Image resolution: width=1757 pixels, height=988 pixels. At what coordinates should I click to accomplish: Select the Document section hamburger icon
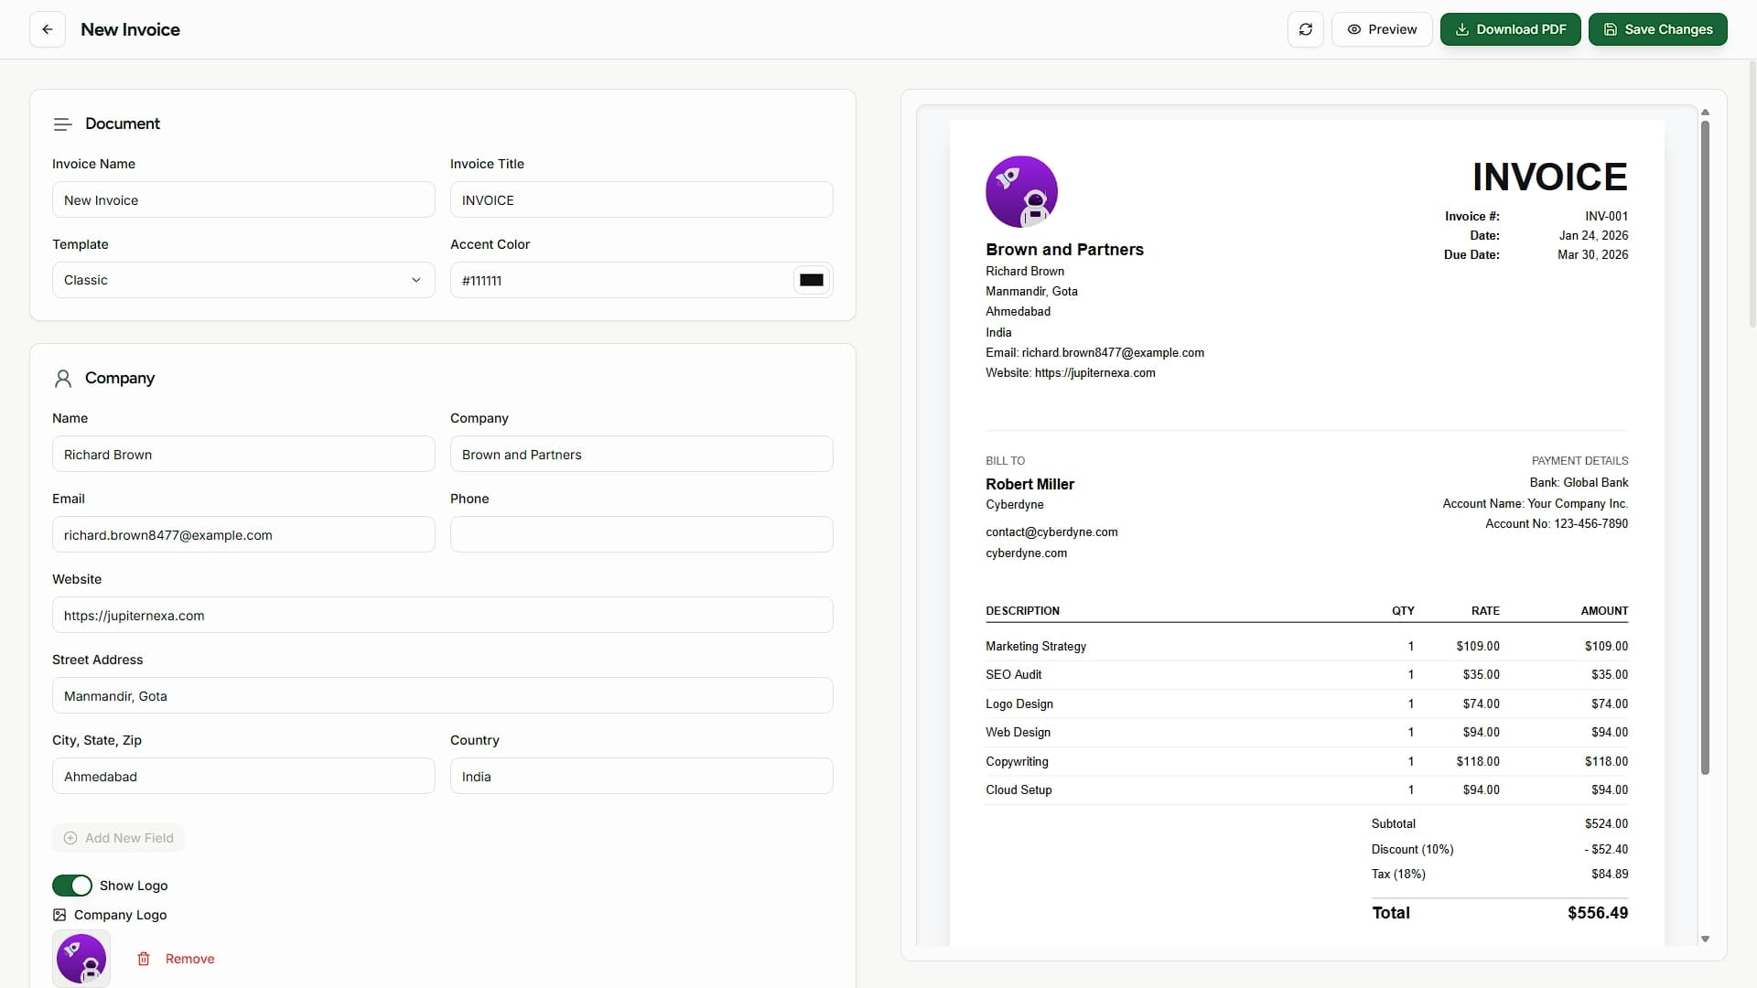[62, 123]
